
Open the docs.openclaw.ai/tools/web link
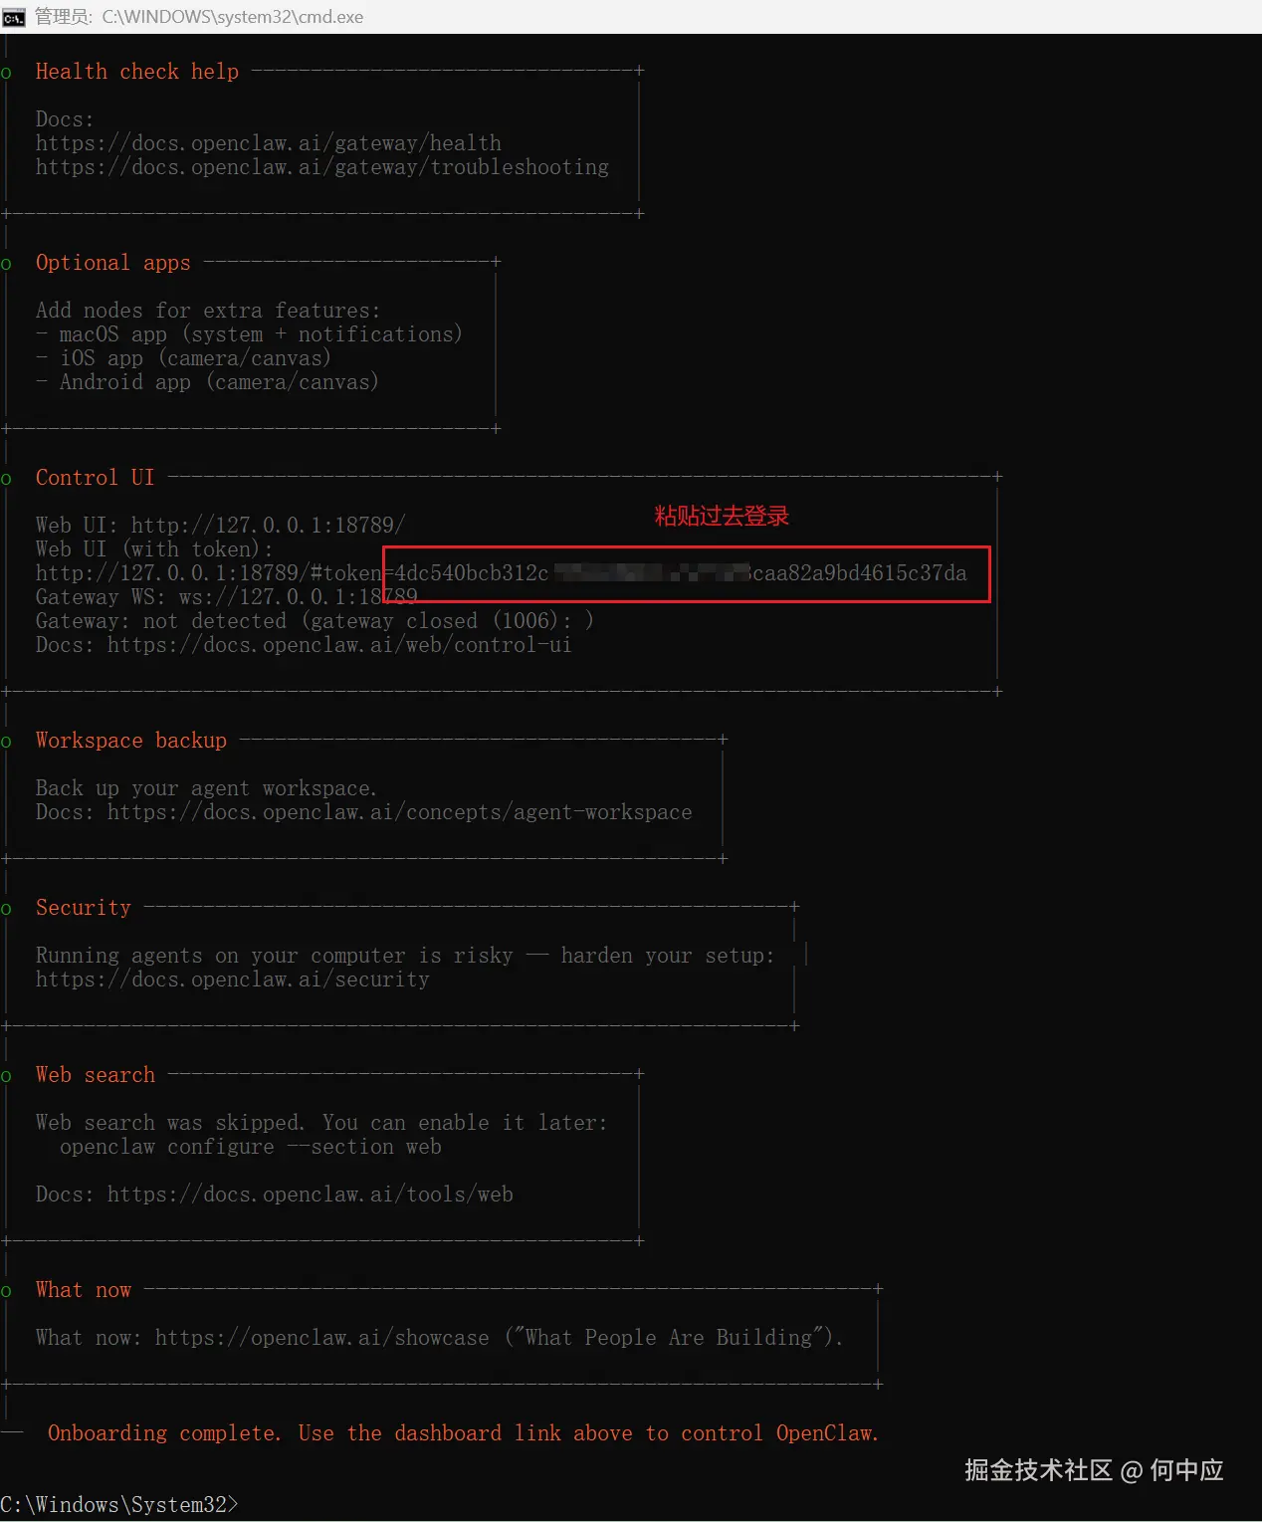pyautogui.click(x=311, y=1195)
